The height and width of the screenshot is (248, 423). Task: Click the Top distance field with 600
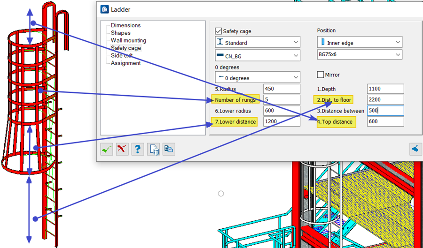(x=385, y=121)
